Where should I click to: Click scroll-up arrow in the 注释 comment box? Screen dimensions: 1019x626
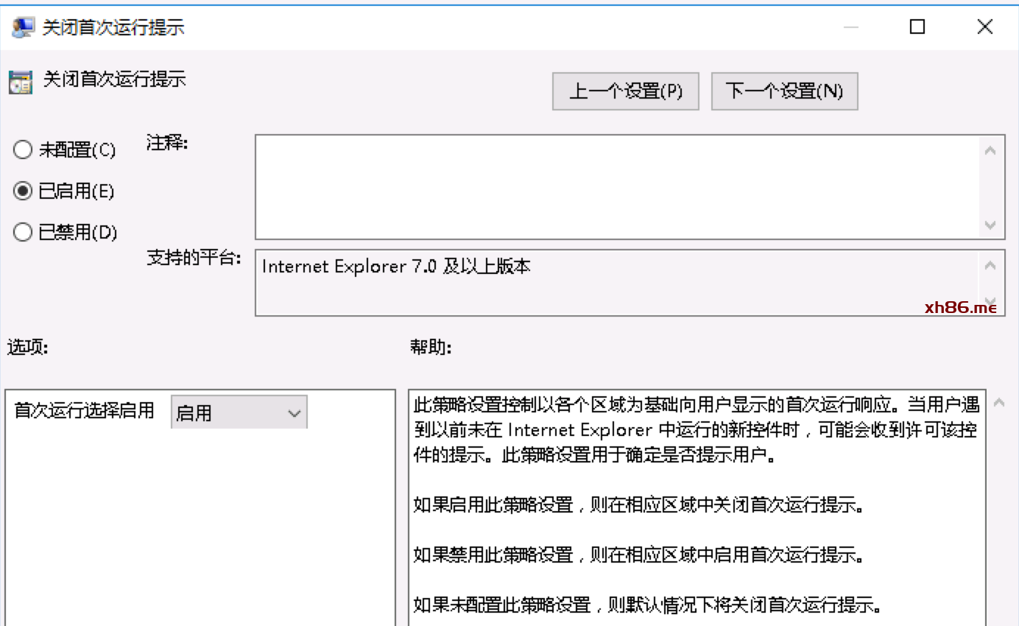(x=990, y=151)
